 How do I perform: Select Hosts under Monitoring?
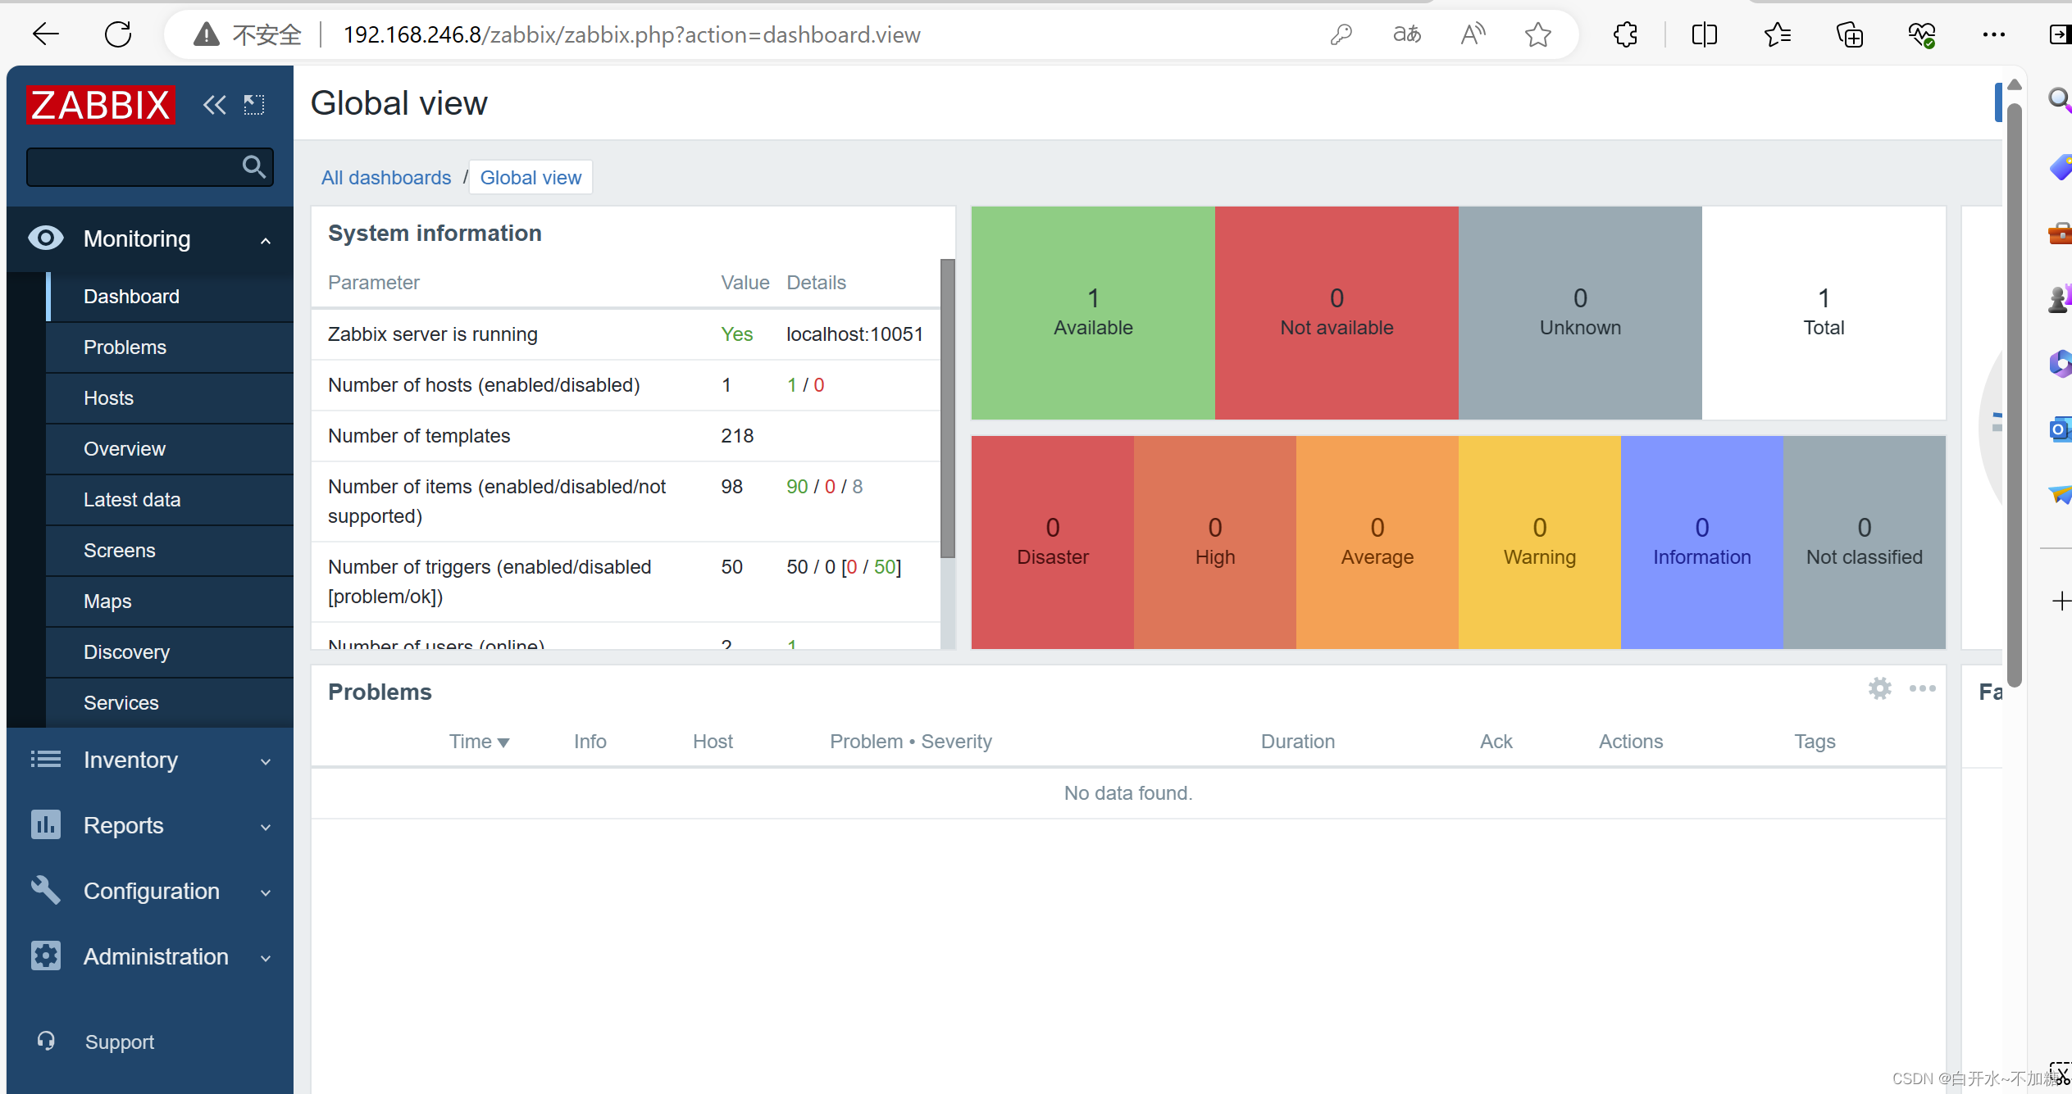coord(108,398)
